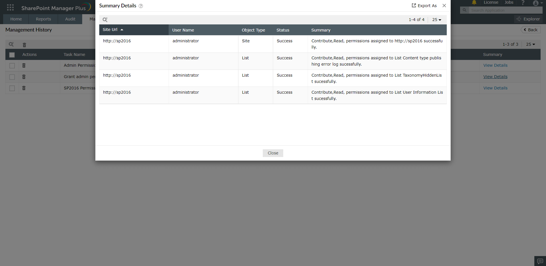Image resolution: width=546 pixels, height=266 pixels.
Task: Delete the Admin Permission task row
Action: [x=24, y=66]
